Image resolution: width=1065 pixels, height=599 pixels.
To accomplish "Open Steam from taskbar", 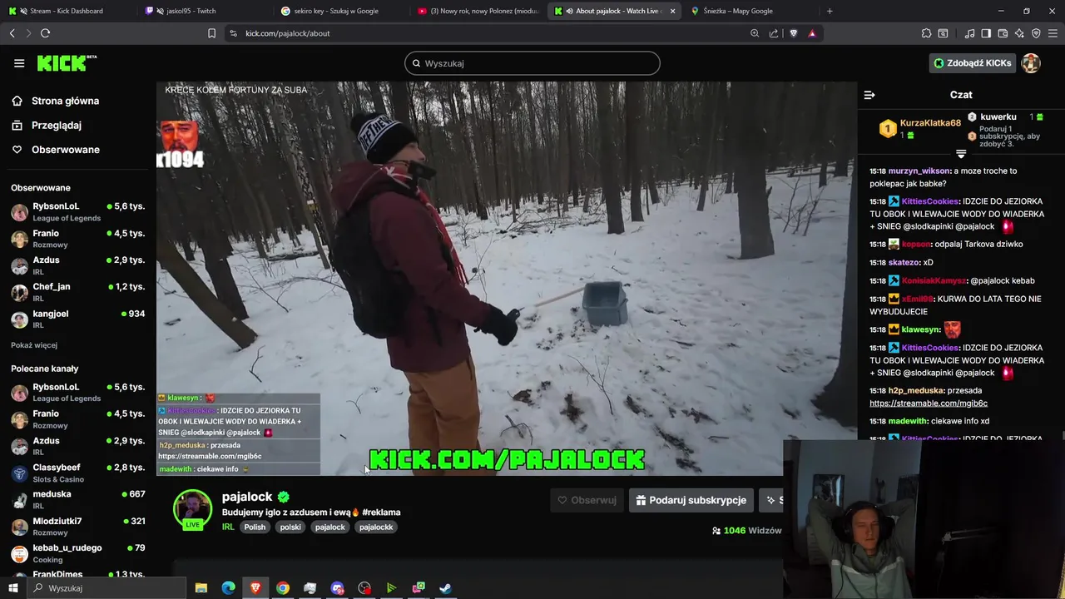I will (x=446, y=588).
